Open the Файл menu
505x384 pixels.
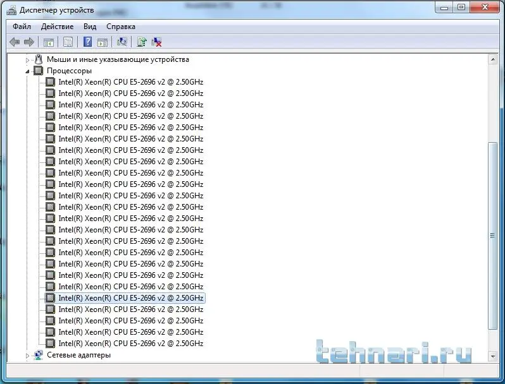click(x=22, y=27)
